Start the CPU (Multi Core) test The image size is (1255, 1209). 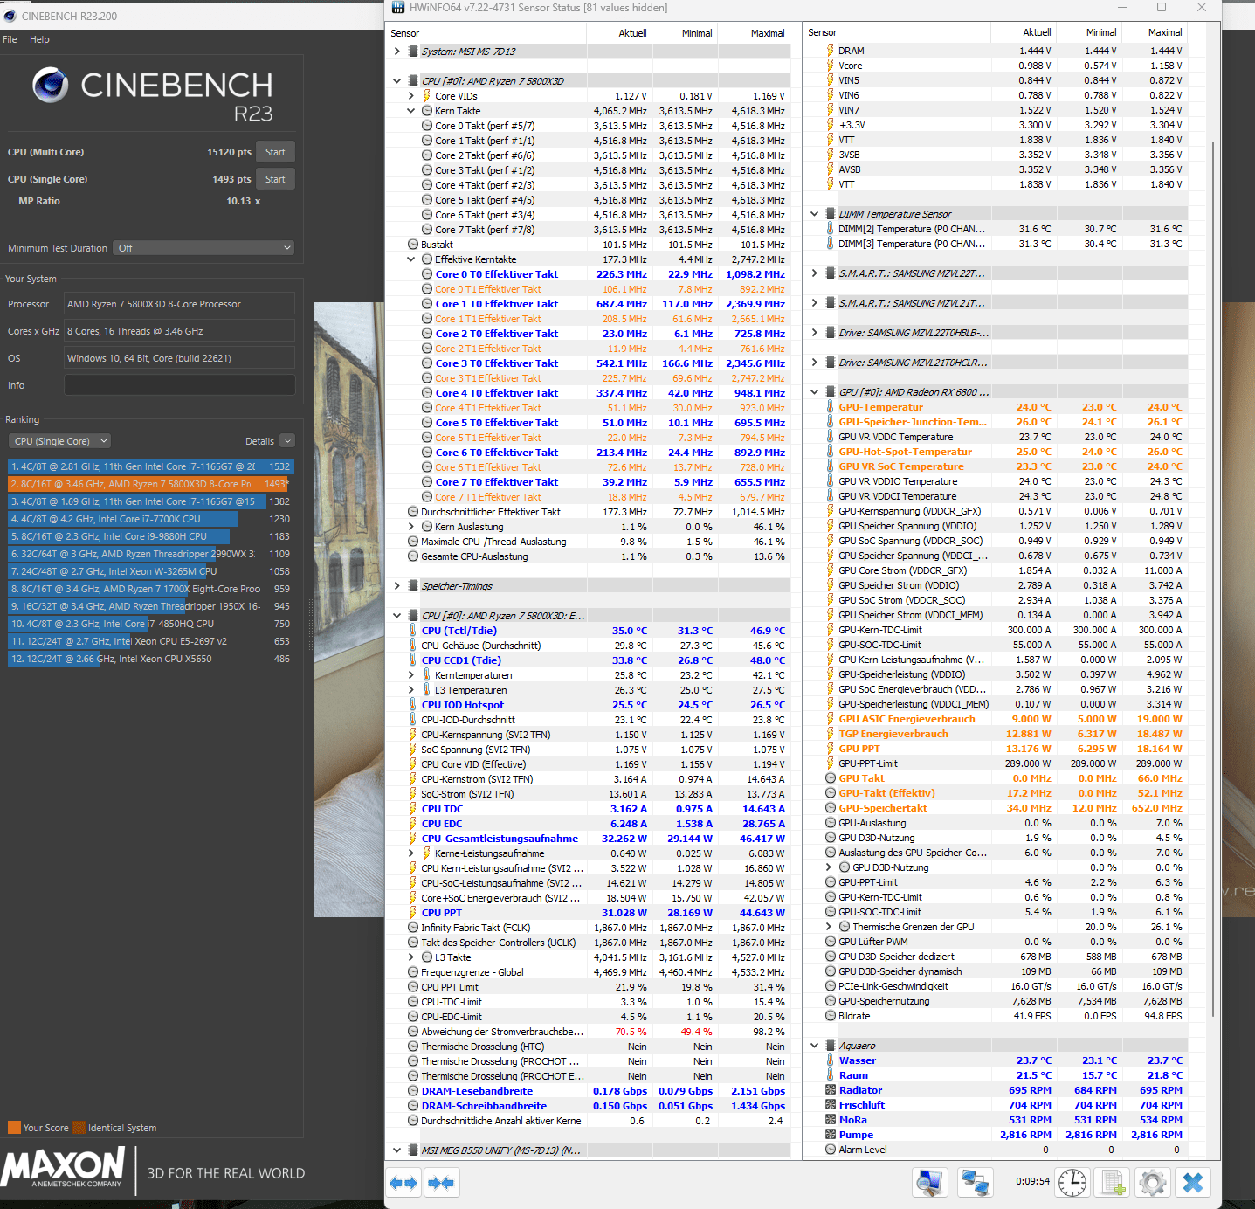(x=276, y=152)
